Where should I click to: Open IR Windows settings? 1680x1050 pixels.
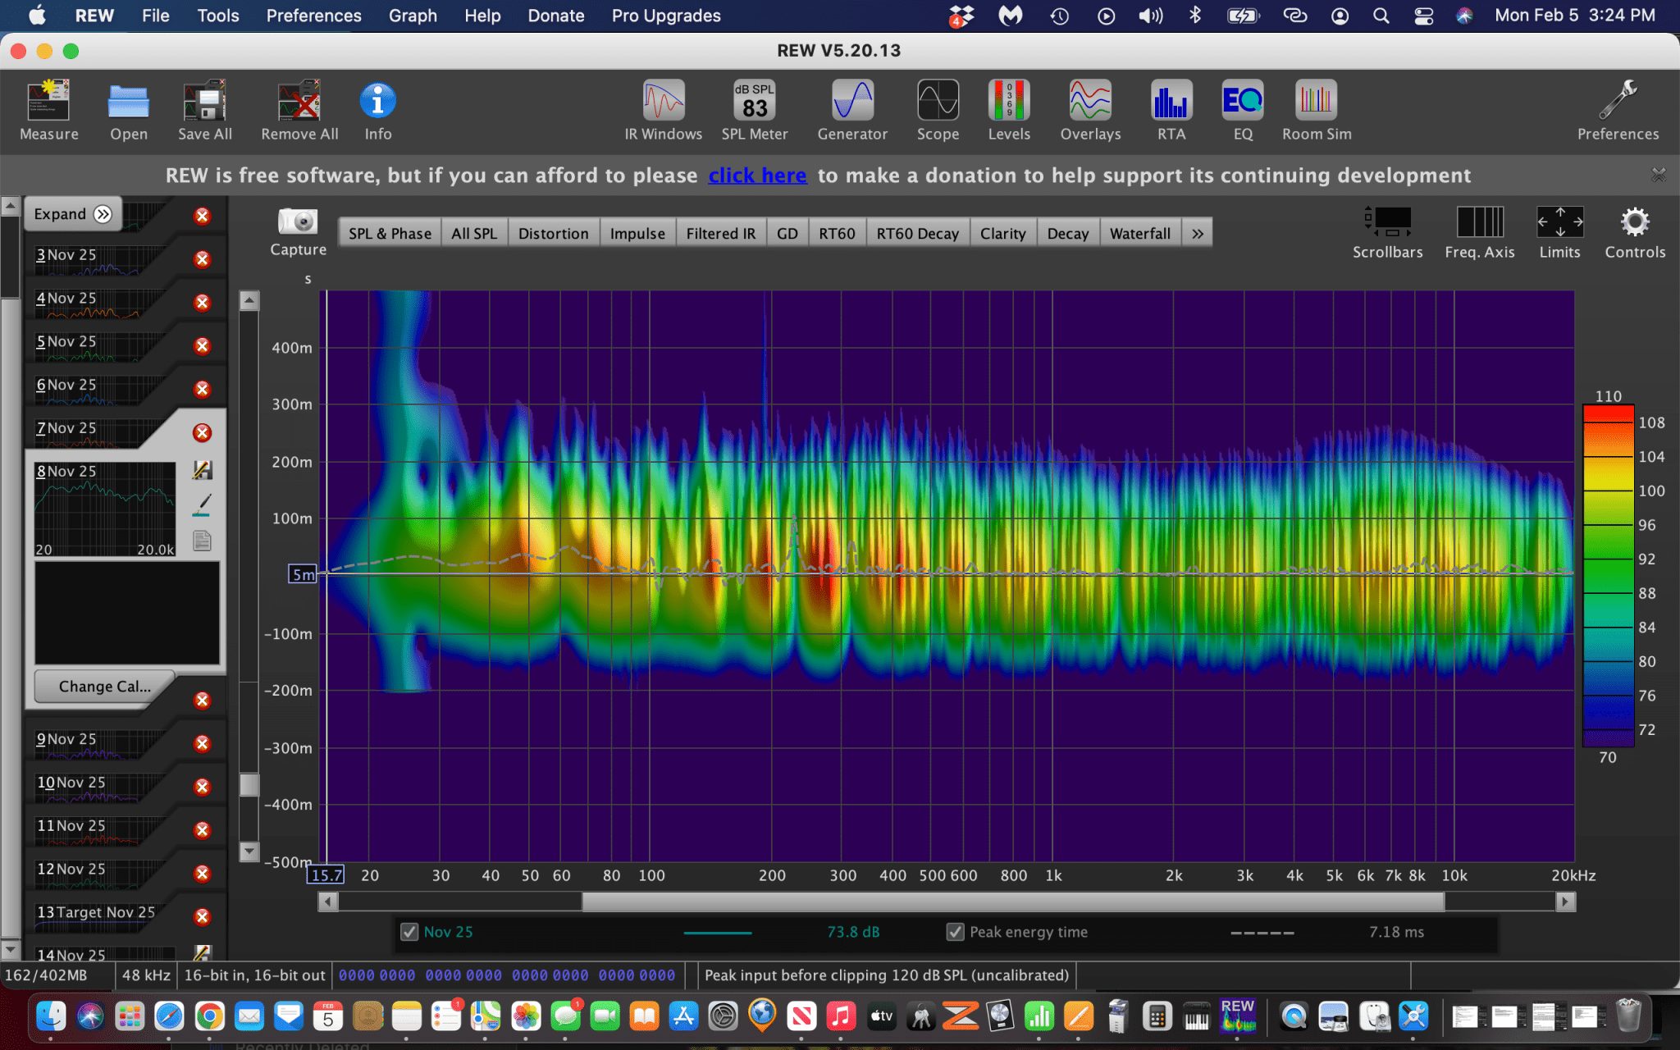[663, 110]
